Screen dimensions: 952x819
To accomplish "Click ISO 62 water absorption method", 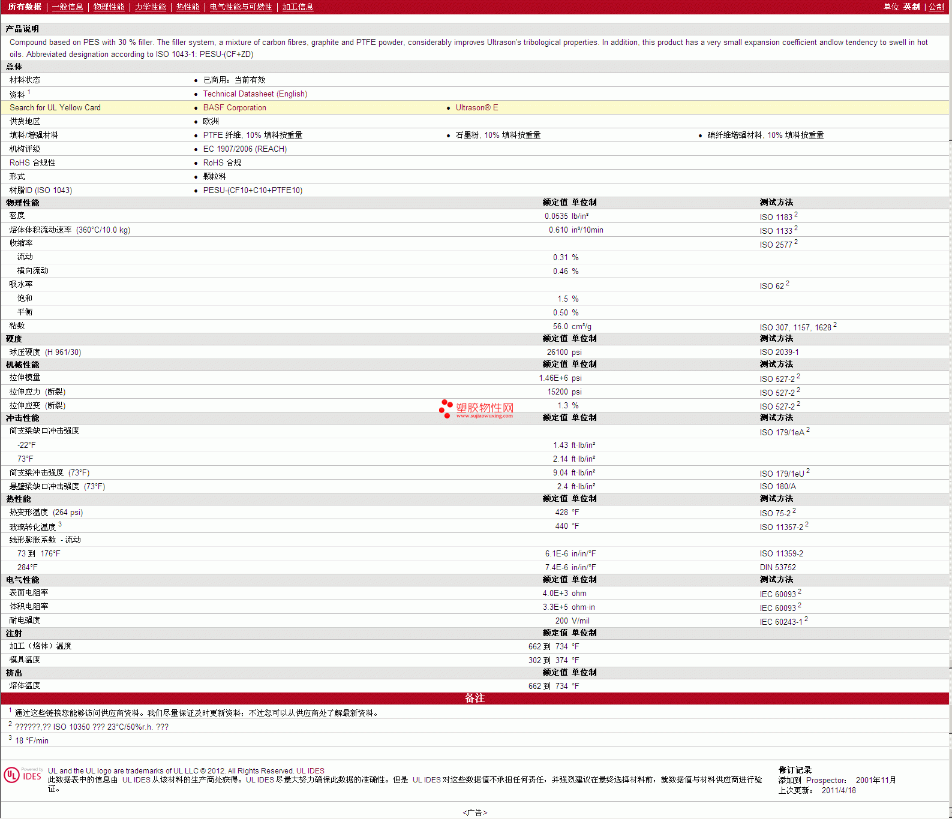I will [x=772, y=286].
